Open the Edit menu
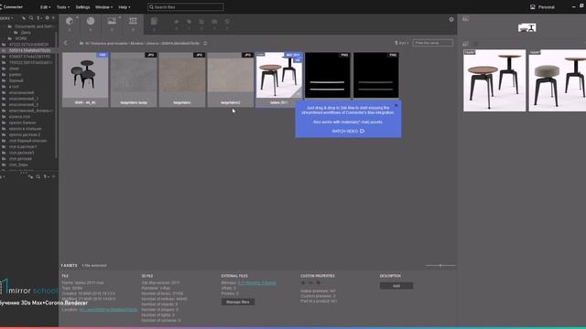The width and height of the screenshot is (586, 329). pos(45,7)
